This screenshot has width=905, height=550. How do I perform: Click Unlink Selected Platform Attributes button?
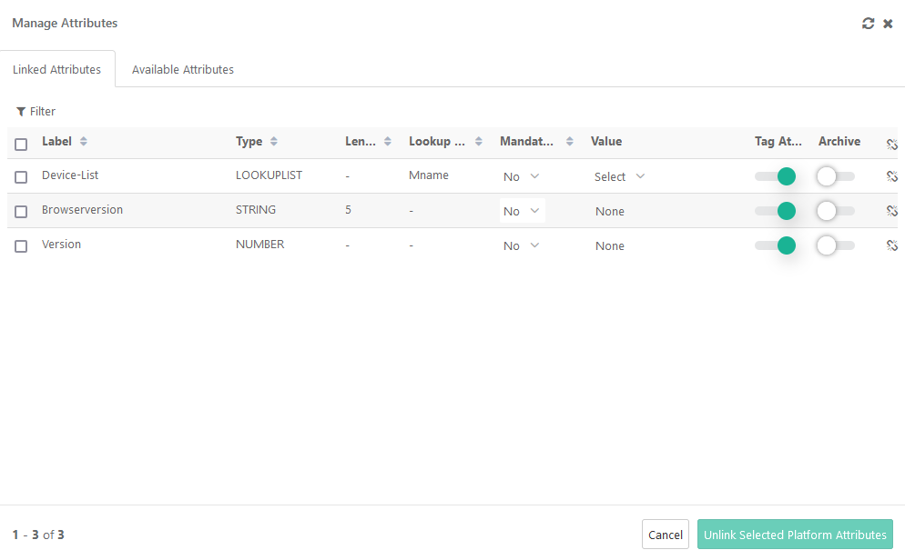click(x=795, y=535)
